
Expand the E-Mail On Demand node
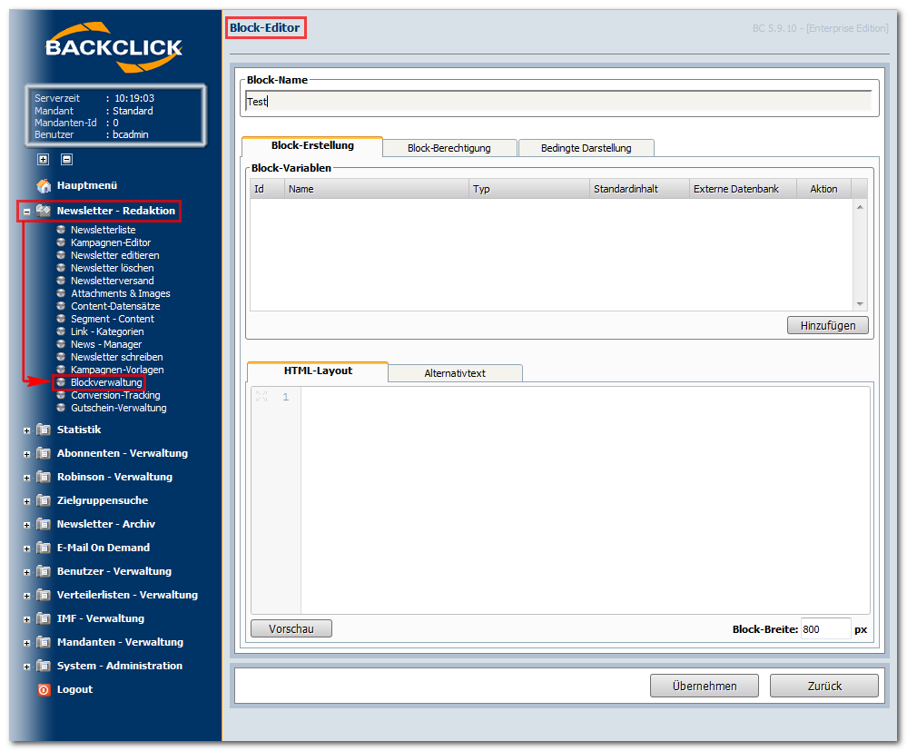[x=26, y=548]
